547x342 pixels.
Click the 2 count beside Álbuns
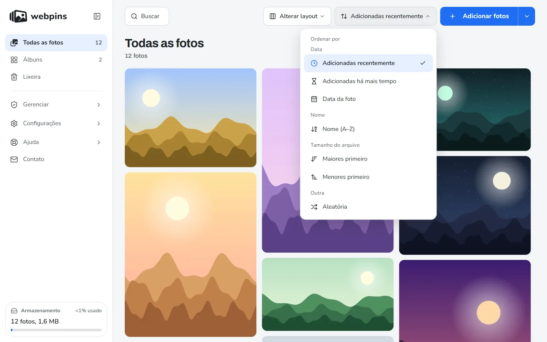[100, 60]
